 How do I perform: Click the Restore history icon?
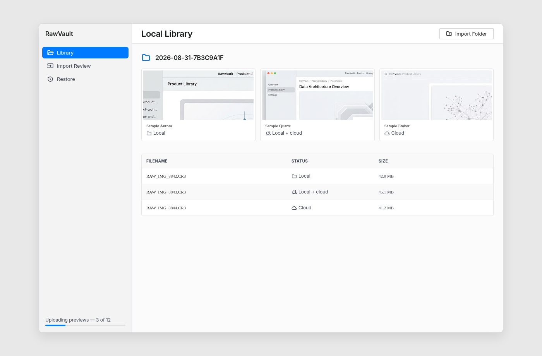50,79
